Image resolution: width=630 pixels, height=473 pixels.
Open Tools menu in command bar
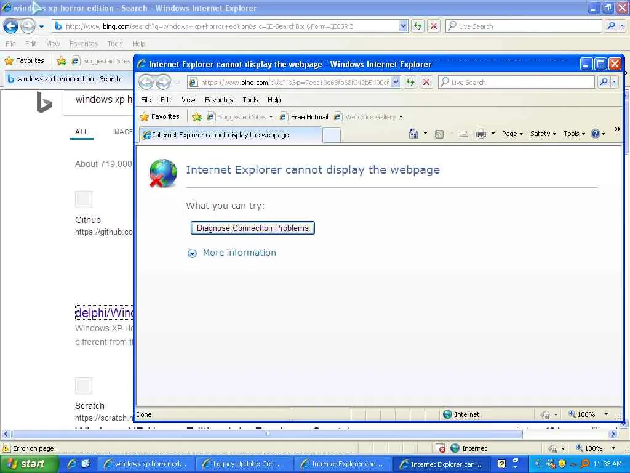[574, 134]
